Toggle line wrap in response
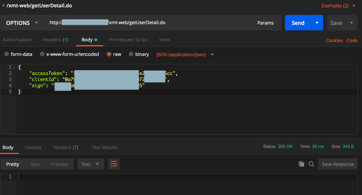Screen dimensions: 362x195 [x=114, y=164]
